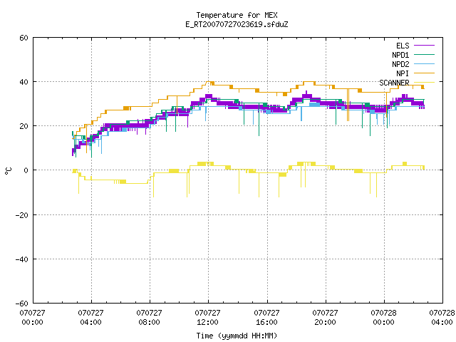
Task: Click the SCANNER legend label
Action: 394,83
